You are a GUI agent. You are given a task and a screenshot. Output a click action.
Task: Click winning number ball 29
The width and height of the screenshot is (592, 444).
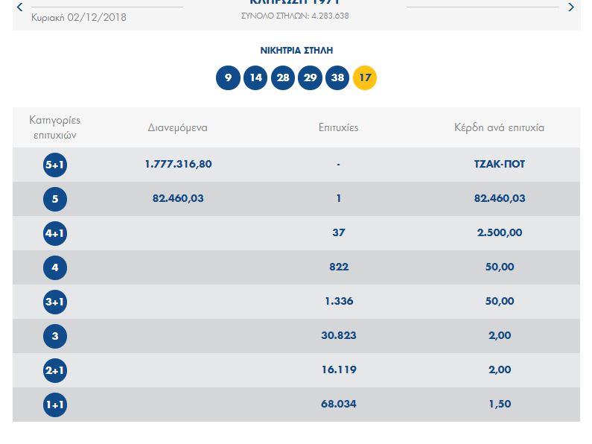pos(310,77)
